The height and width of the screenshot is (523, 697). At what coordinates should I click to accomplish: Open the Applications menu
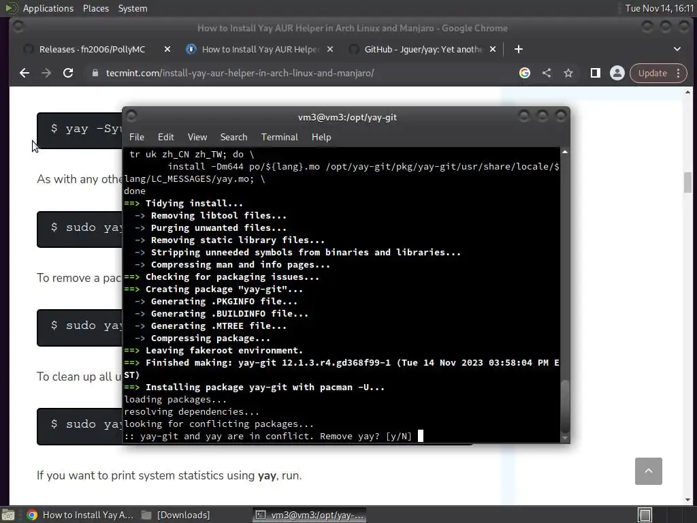48,8
